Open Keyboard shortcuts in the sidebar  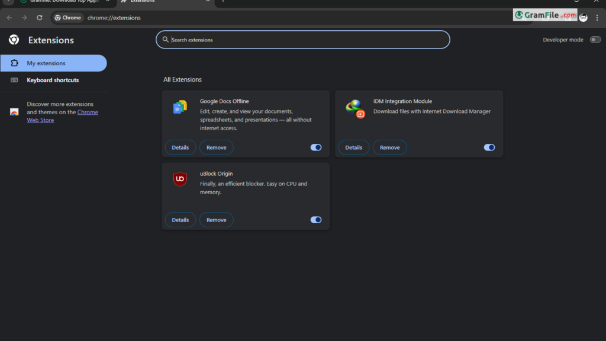(x=53, y=80)
